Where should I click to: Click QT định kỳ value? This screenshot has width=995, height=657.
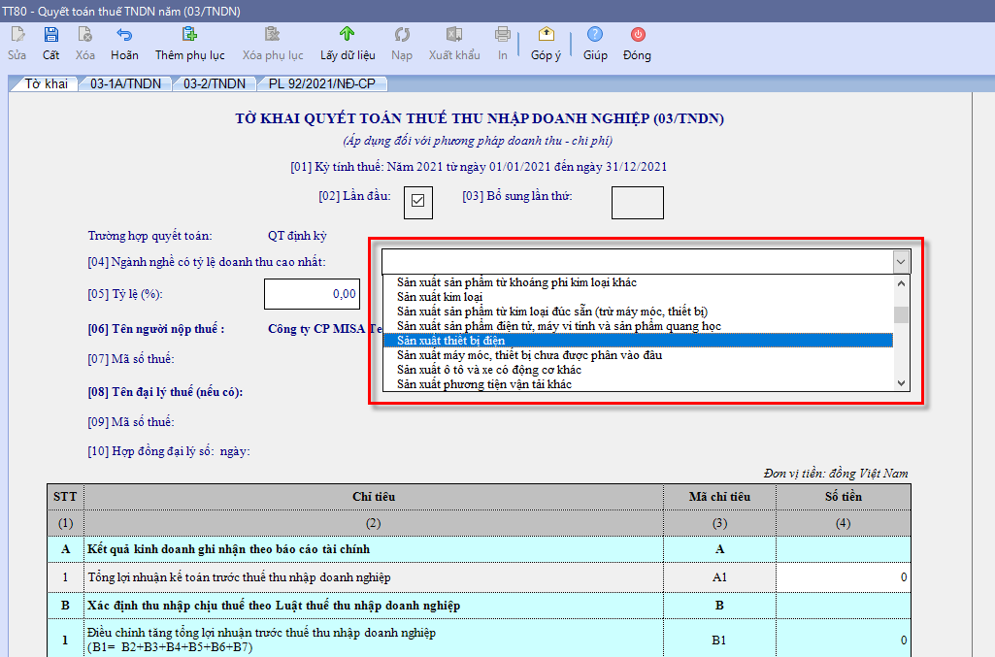pos(297,236)
